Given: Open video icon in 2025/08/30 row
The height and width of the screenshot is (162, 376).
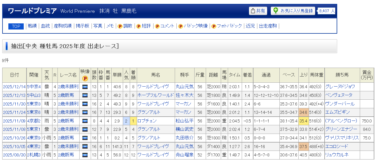Looking at the screenshot, I should point(85,155).
